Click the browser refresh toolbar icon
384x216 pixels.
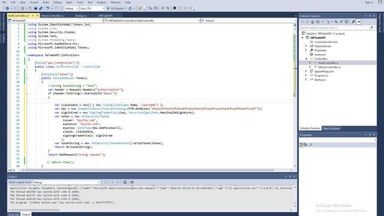(x=130, y=8)
